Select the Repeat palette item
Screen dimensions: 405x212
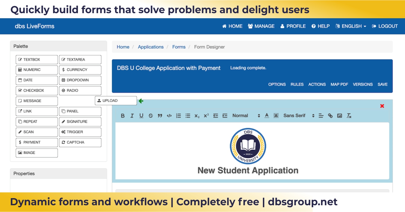(37, 122)
